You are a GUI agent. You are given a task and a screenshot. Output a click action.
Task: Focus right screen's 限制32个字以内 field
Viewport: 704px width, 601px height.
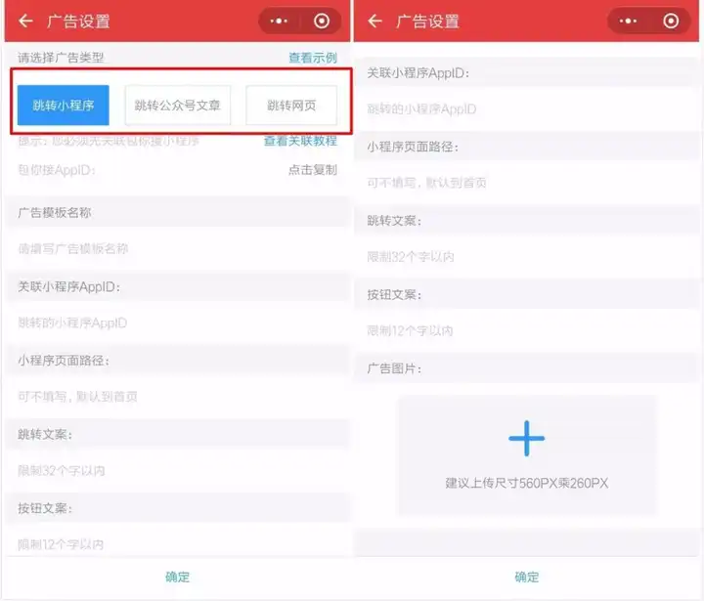[527, 257]
